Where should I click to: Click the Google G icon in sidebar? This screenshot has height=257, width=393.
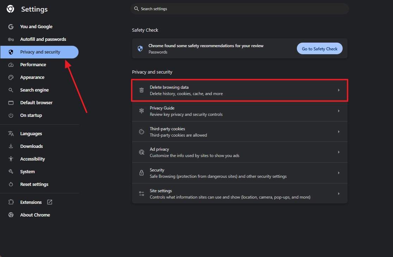(x=11, y=26)
